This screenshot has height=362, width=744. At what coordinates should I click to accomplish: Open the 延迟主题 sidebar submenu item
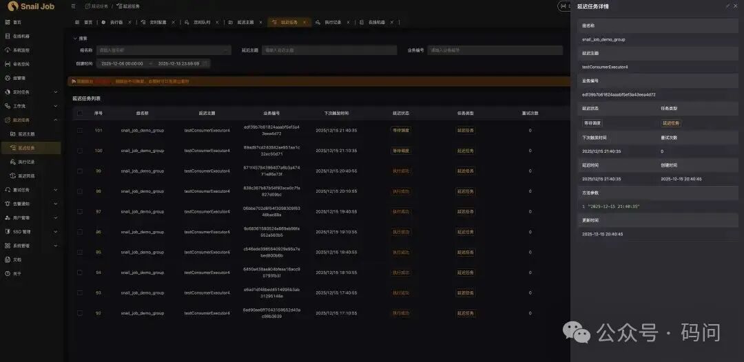click(26, 134)
